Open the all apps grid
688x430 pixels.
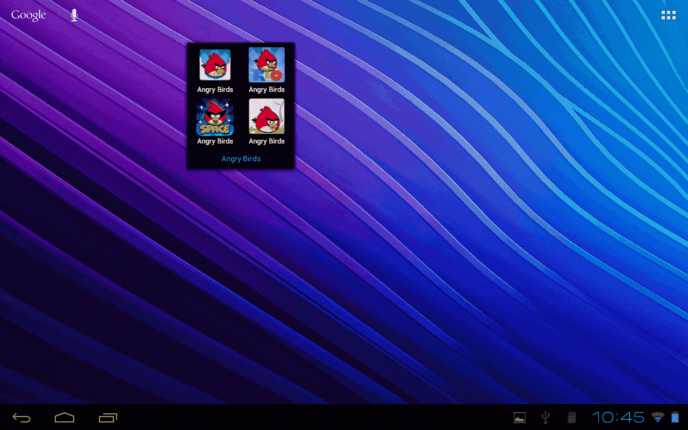tap(669, 15)
